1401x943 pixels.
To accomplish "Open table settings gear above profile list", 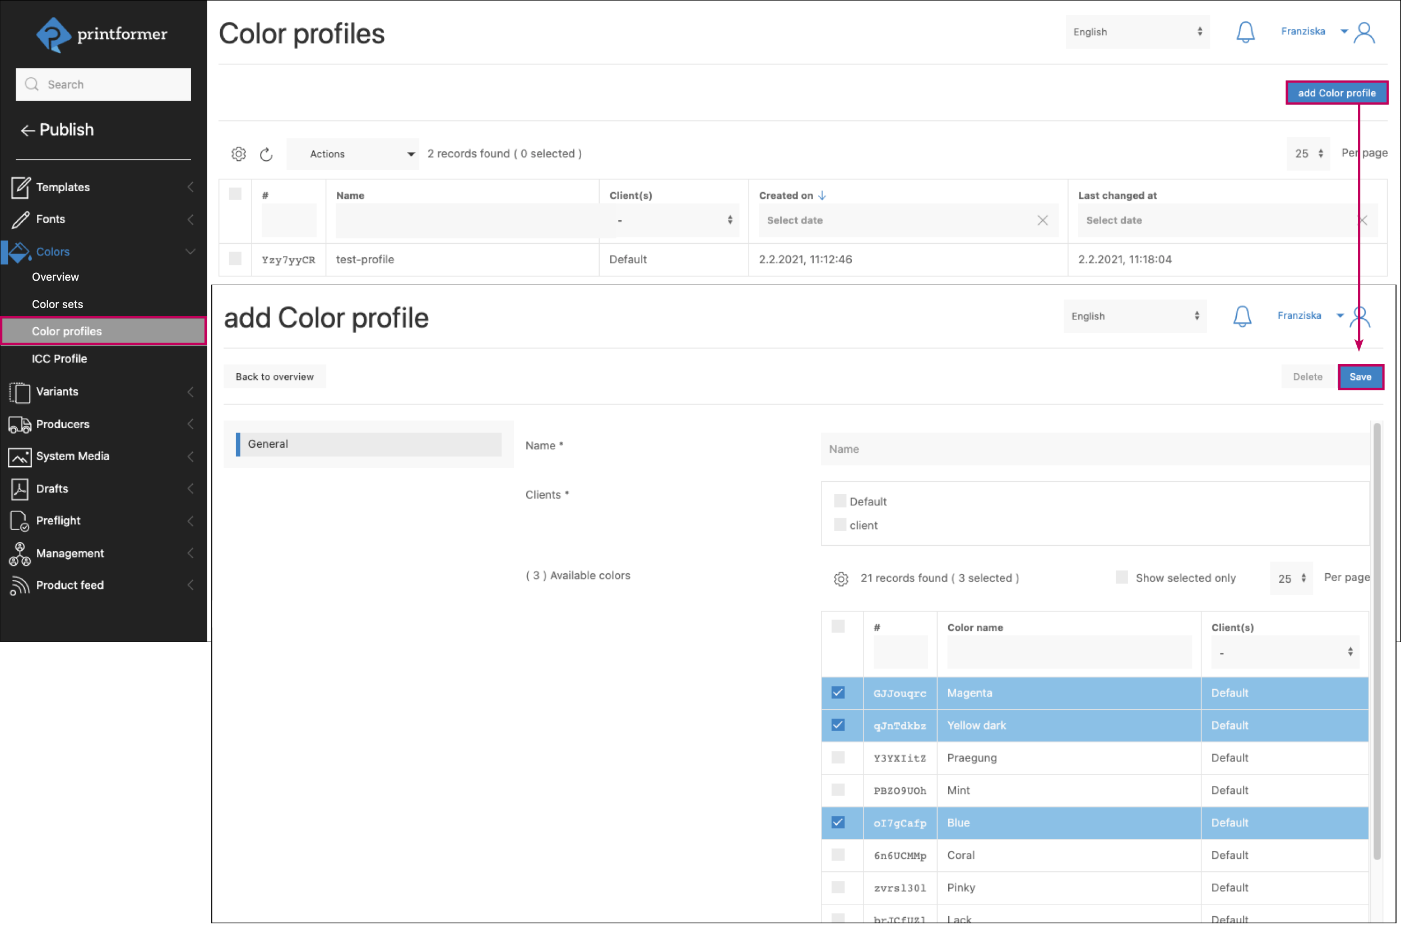I will 239,154.
